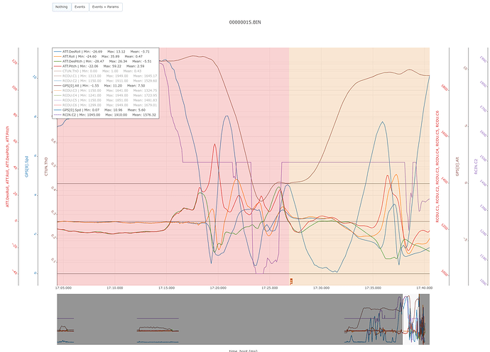The height and width of the screenshot is (352, 490).
Task: Click the GPS[0].Alt y-axis title
Action: 457,167
